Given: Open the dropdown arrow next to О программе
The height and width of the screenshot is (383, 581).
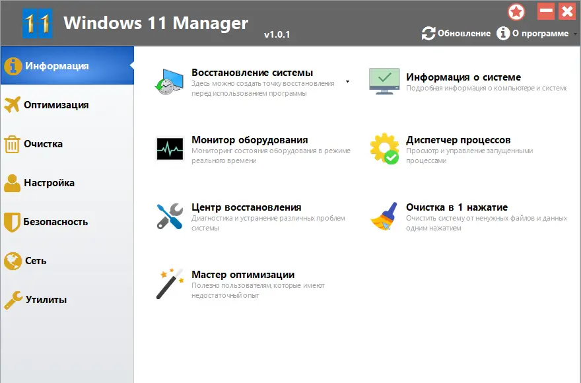Looking at the screenshot, I should coord(575,34).
